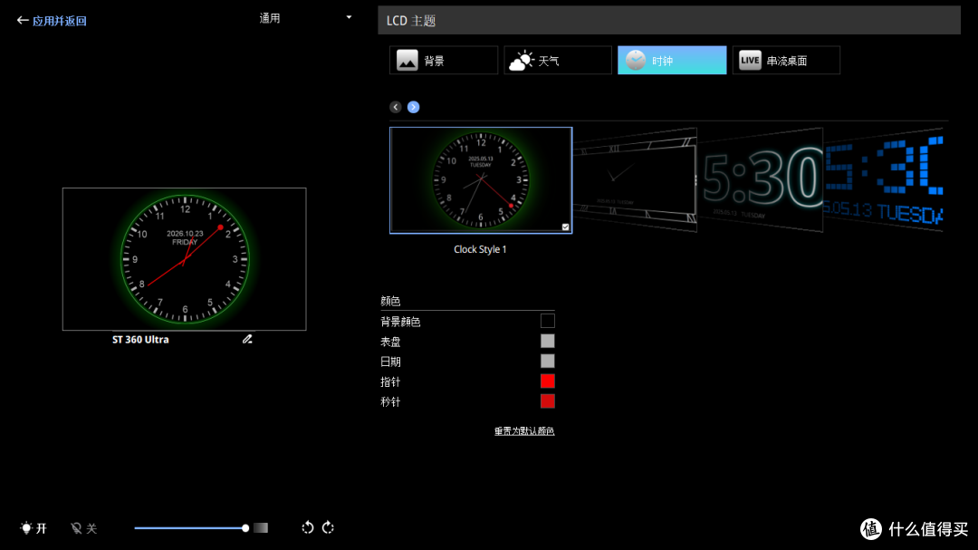Open the 通用 dropdown
The height and width of the screenshot is (550, 978).
[305, 18]
